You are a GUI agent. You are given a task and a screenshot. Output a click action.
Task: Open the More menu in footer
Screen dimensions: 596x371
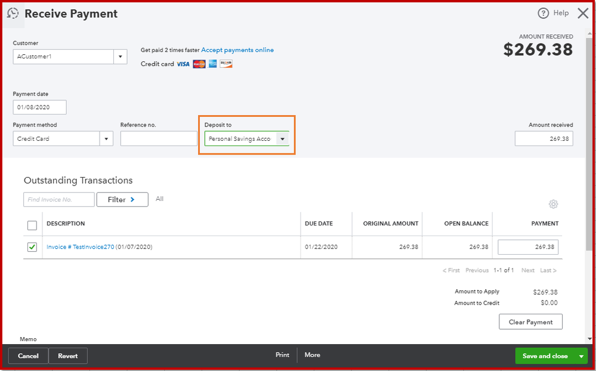click(x=312, y=355)
